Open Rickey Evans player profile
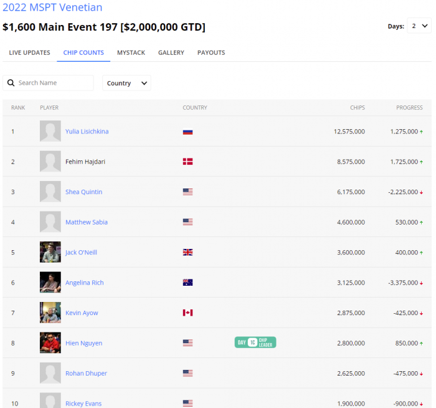436x408 pixels. (x=83, y=403)
